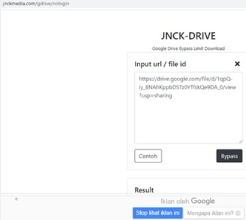Click the Mengapa iklan ini? button
Screen dimensions: 246x220
pos(213,213)
